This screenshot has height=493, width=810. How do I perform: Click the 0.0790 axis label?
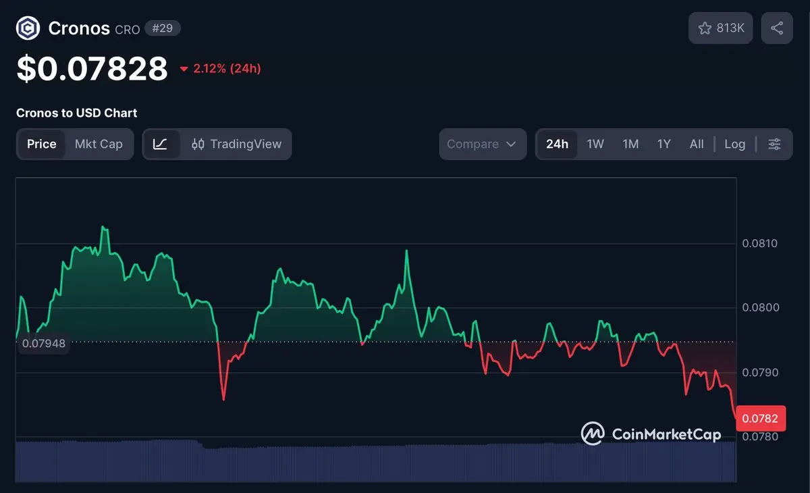coord(760,372)
